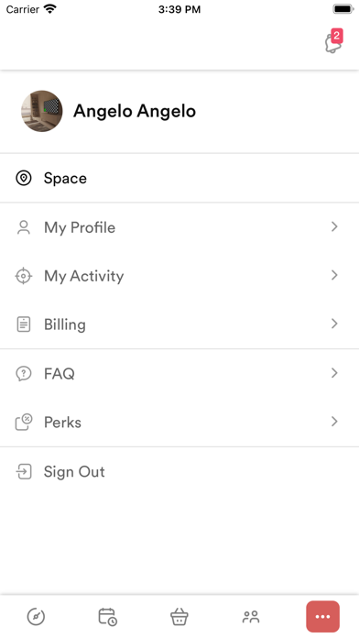Tap the Sign Out door icon
This screenshot has width=359, height=638.
(x=24, y=471)
